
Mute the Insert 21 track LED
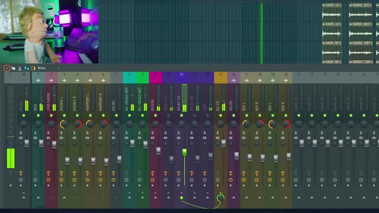click(298, 115)
